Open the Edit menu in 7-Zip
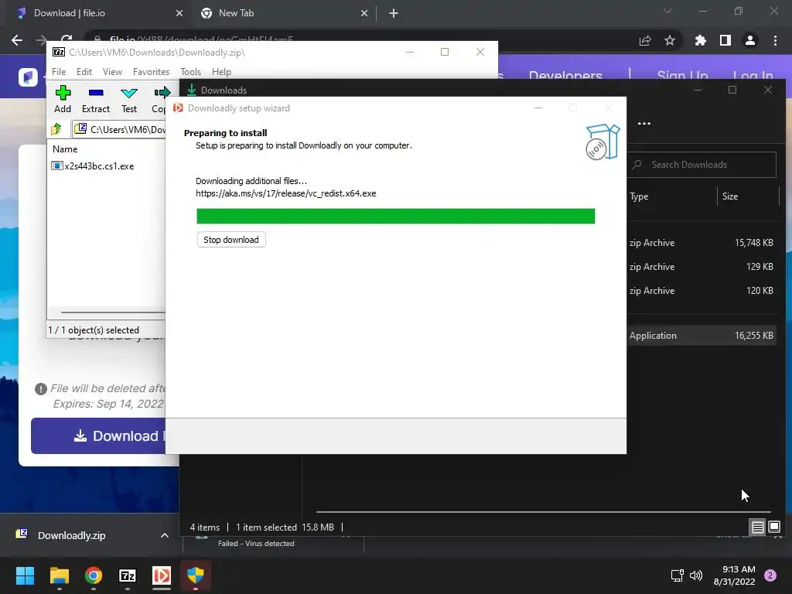Screen dimensions: 792x594 tap(84, 72)
